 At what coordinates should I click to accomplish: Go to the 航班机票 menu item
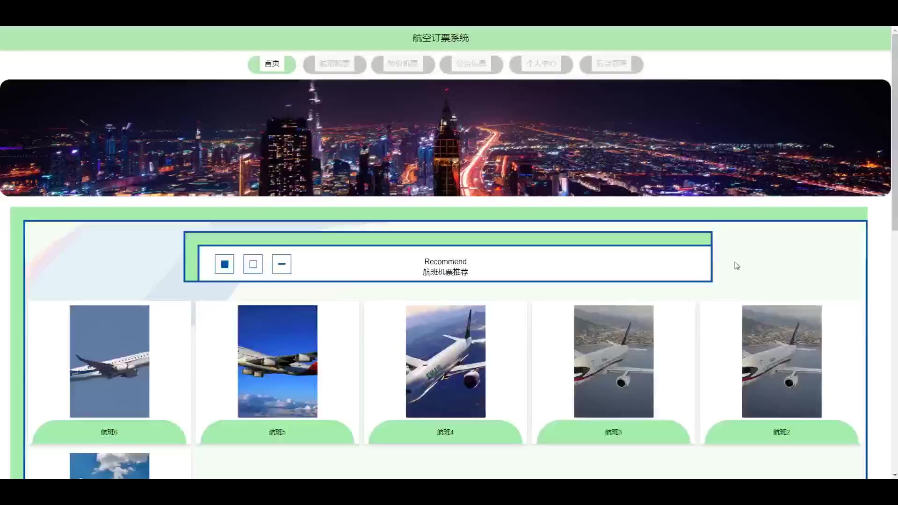click(335, 64)
